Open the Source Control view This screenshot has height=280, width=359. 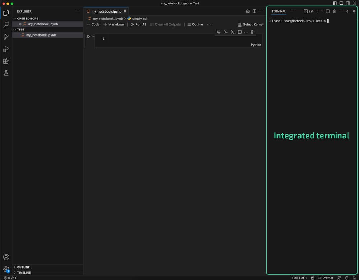click(x=6, y=37)
